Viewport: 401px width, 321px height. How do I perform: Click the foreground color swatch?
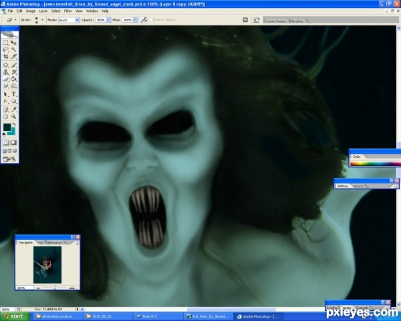(7, 127)
